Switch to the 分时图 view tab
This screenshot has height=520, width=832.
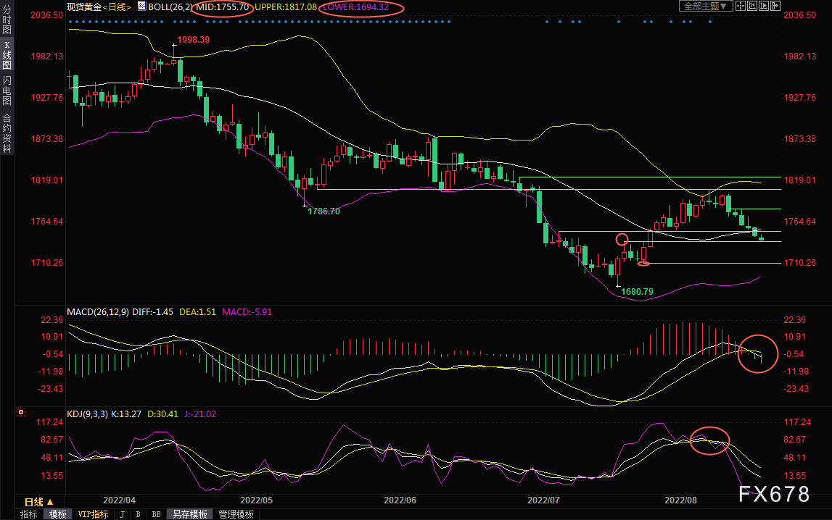[7, 19]
